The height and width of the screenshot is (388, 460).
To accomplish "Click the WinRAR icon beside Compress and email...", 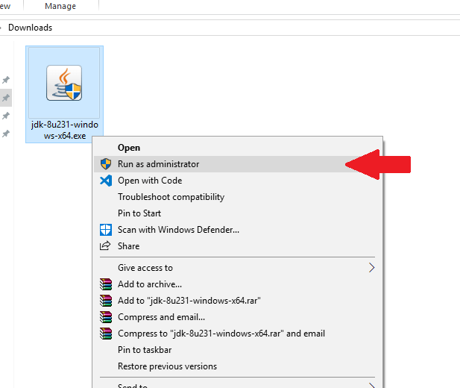I will click(106, 317).
